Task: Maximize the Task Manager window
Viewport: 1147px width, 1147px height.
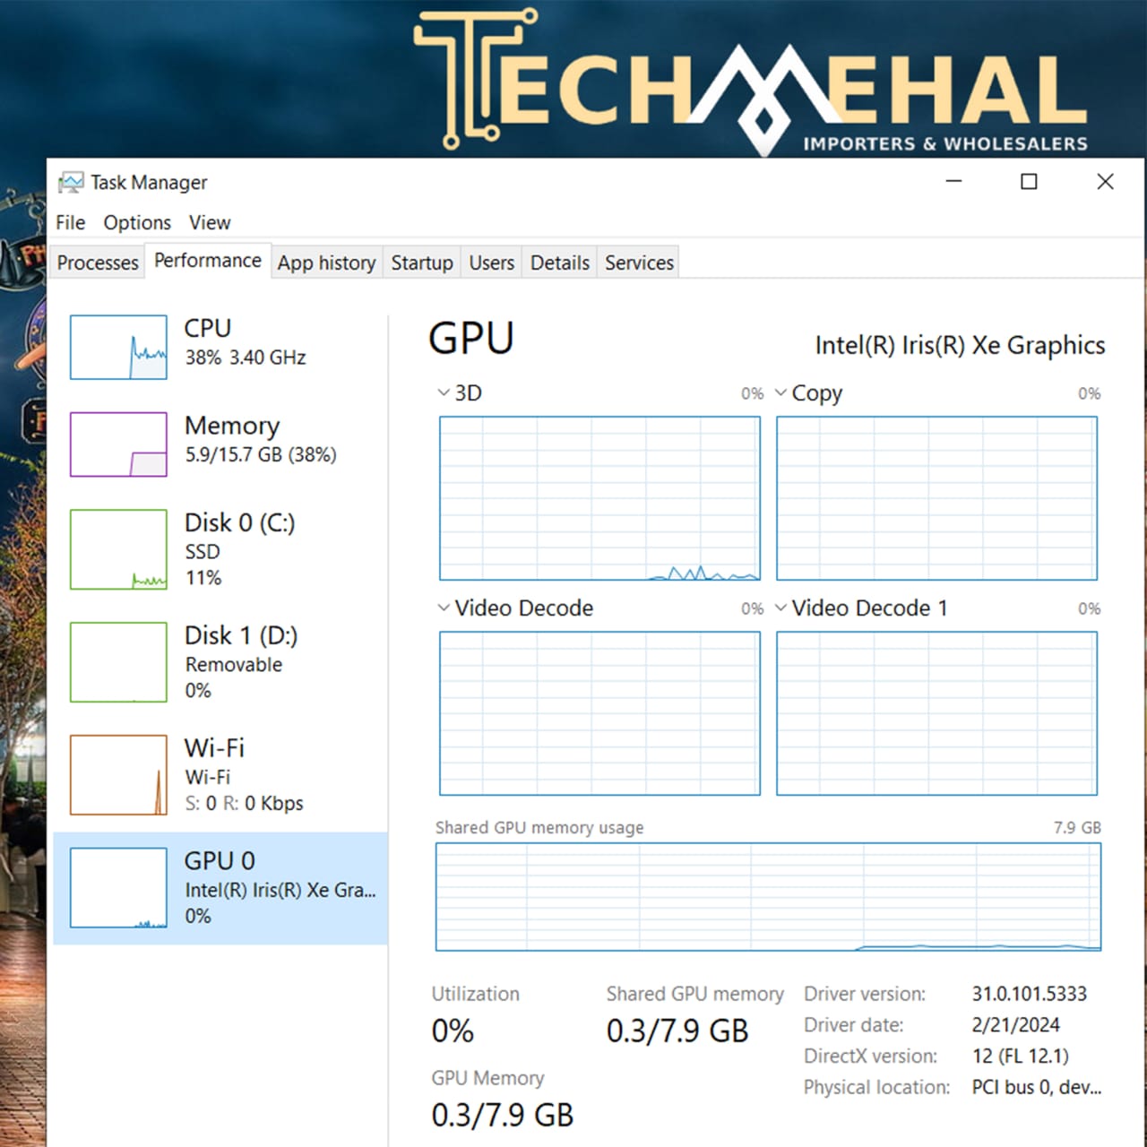Action: (1029, 181)
